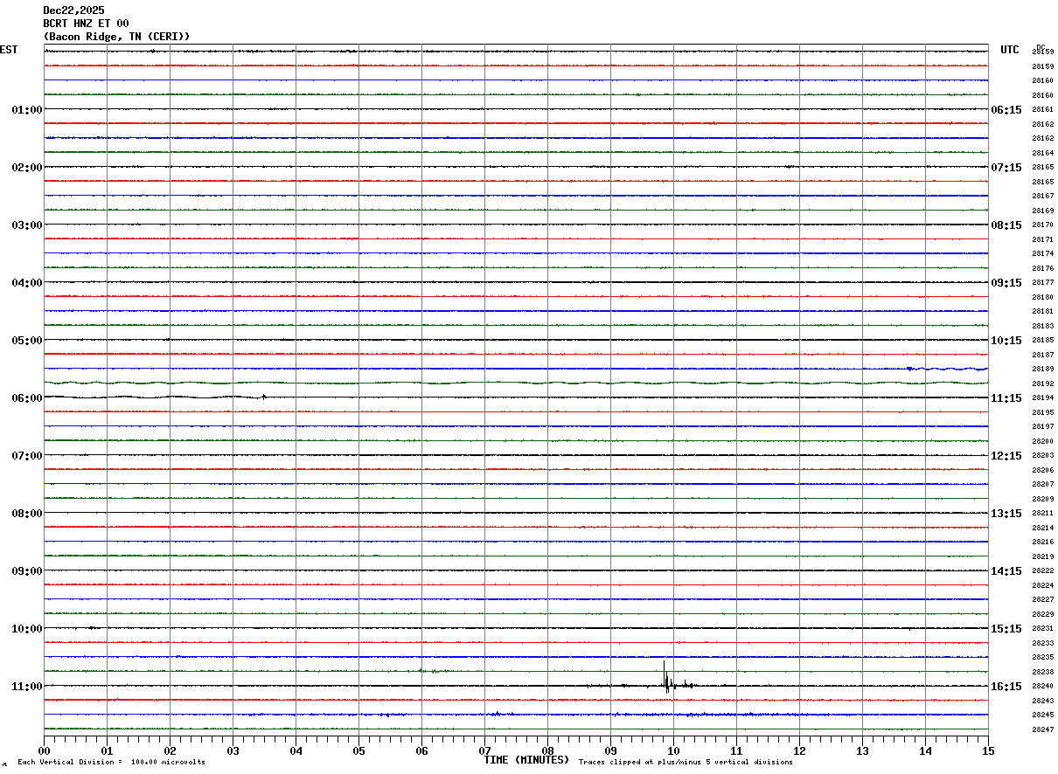Click the DC offset value 28194
The image size is (1058, 774).
pyautogui.click(x=1043, y=398)
